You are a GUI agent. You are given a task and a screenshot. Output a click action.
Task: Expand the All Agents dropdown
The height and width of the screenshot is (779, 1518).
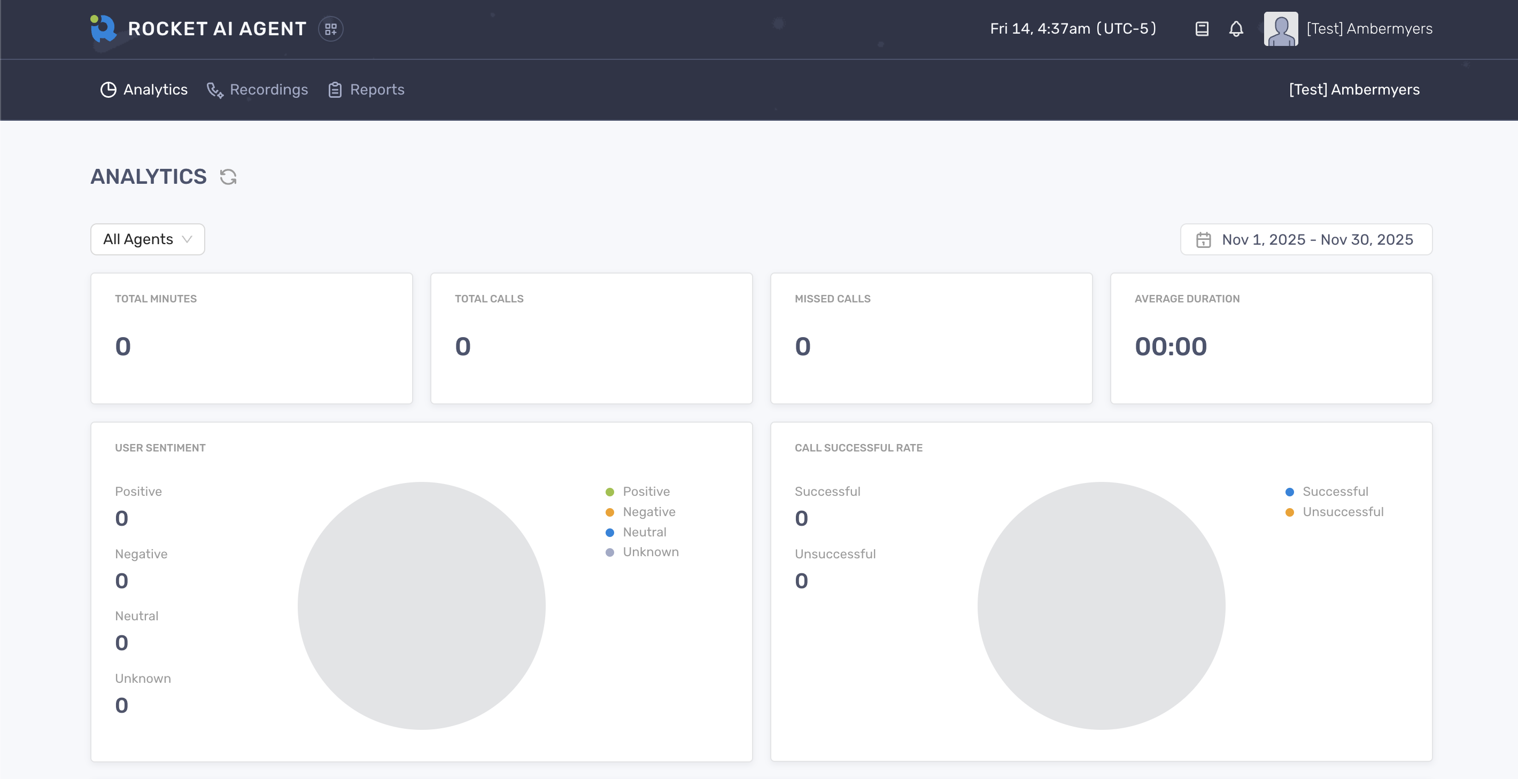point(148,239)
